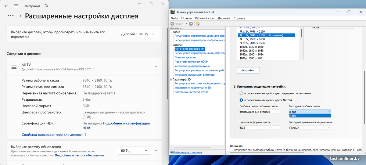This screenshot has width=366, height=165.
Task: Open the Справка menu
Action: coord(239,18)
